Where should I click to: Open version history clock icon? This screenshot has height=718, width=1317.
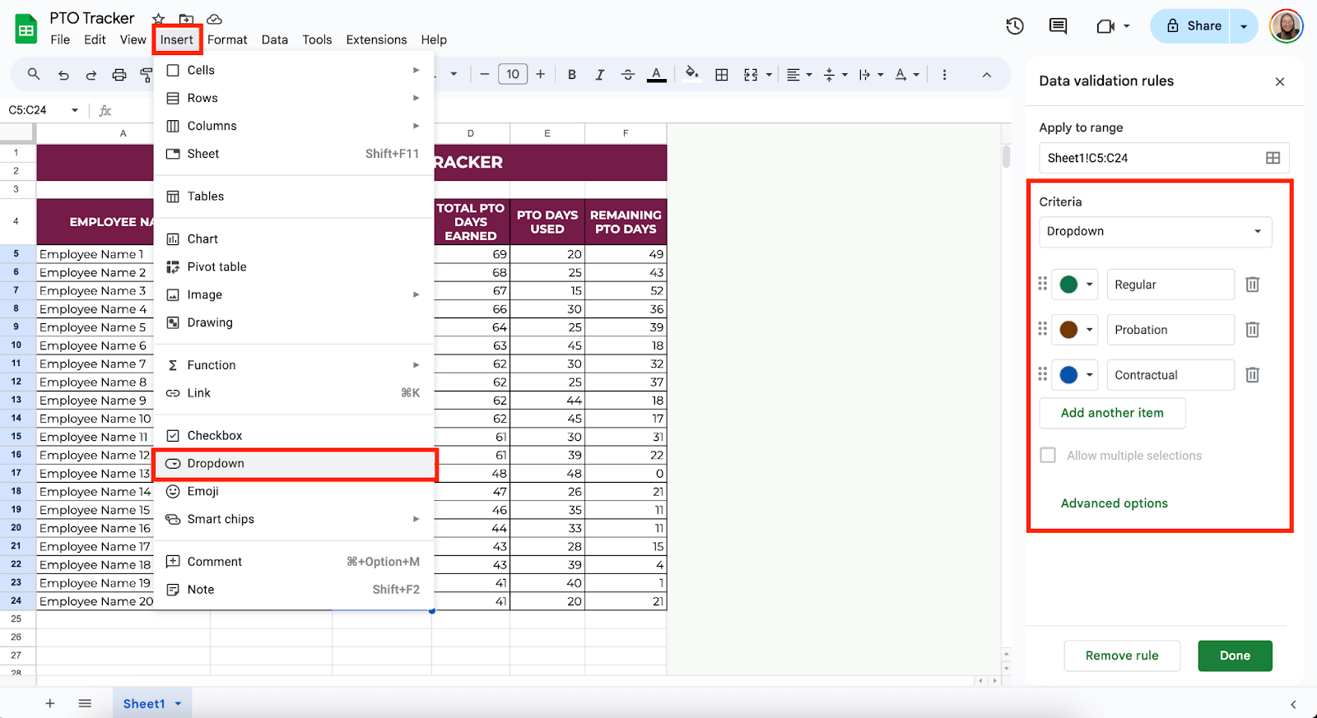coord(1015,26)
